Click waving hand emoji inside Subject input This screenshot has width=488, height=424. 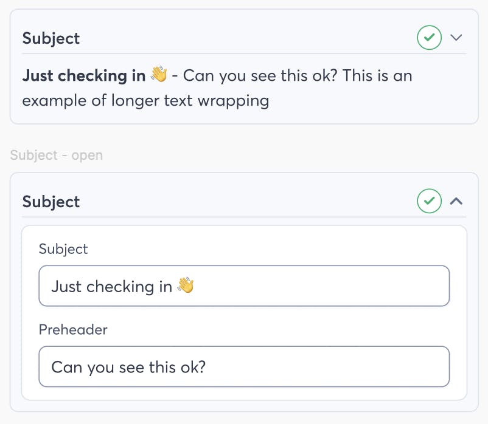coord(186,286)
